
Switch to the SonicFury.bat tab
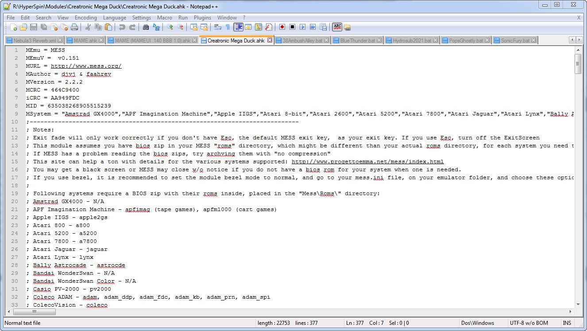click(515, 40)
